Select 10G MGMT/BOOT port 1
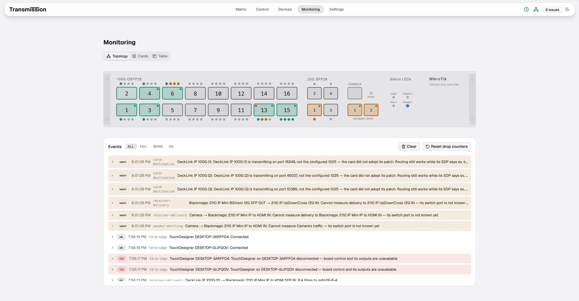579x301 pixels. click(x=355, y=110)
